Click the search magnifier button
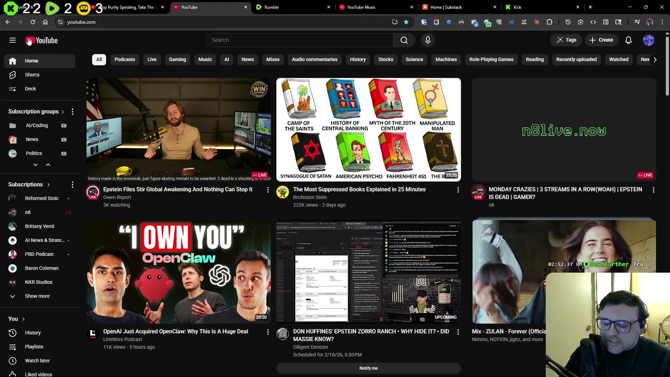 404,40
